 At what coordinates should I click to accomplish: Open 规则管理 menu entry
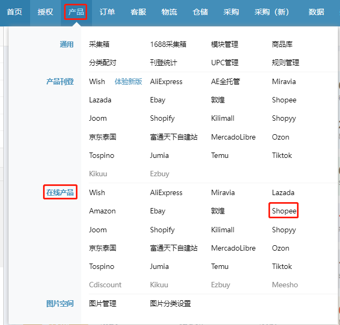click(x=286, y=63)
